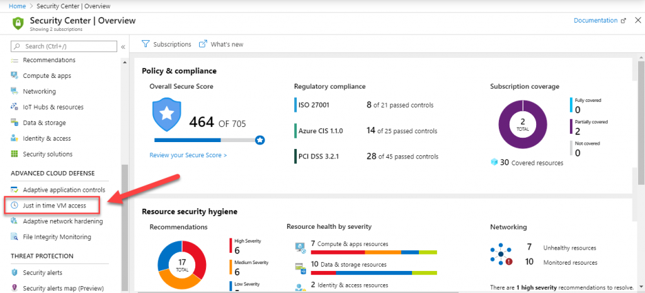The image size is (645, 293).
Task: Click the Security Center green shield icon
Action: (x=18, y=23)
